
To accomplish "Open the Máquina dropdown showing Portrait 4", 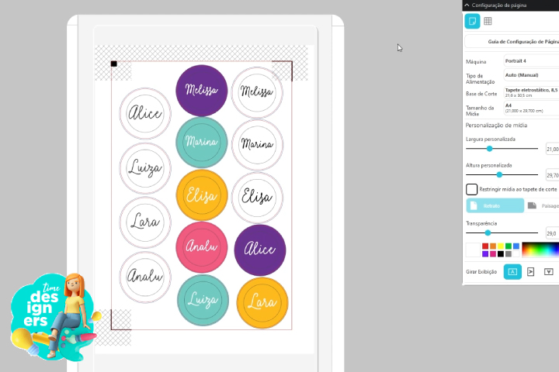I will pos(530,60).
